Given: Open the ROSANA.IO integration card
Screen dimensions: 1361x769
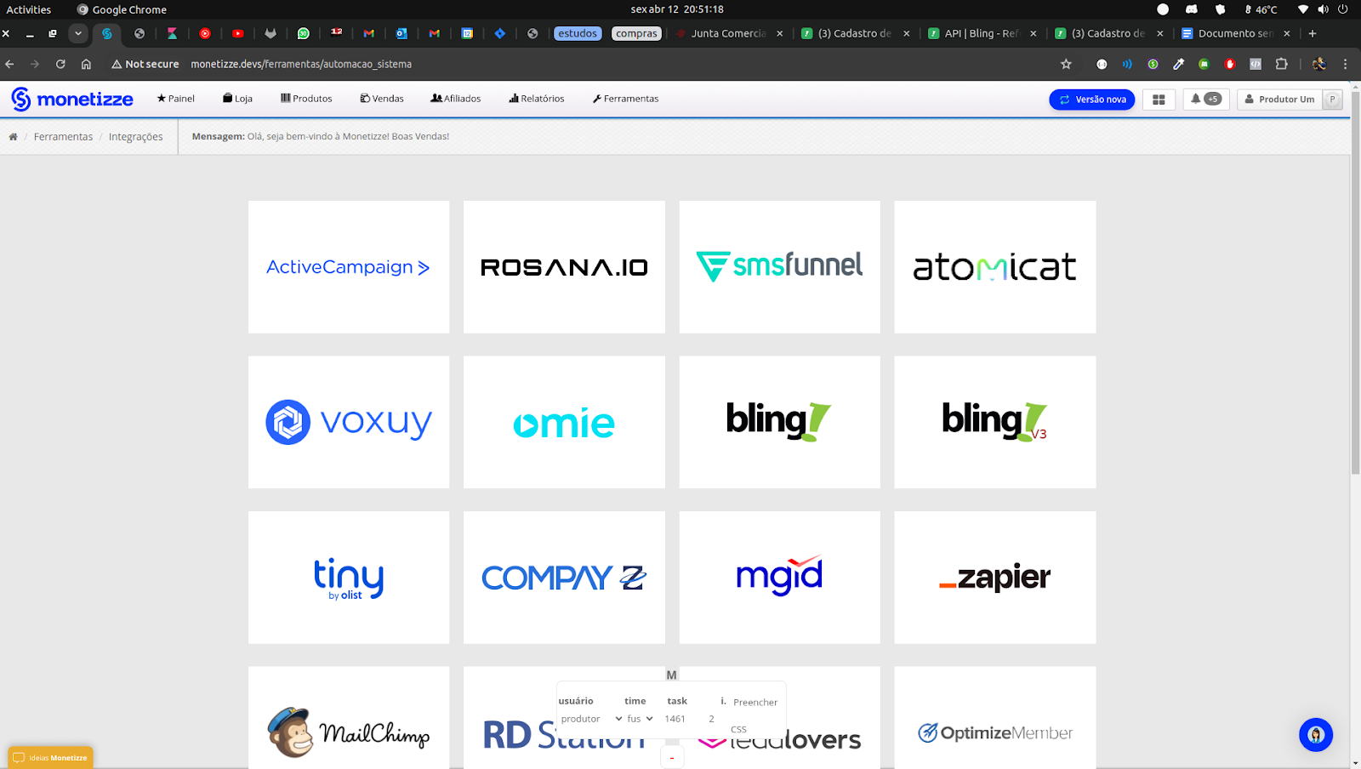Looking at the screenshot, I should [x=564, y=267].
